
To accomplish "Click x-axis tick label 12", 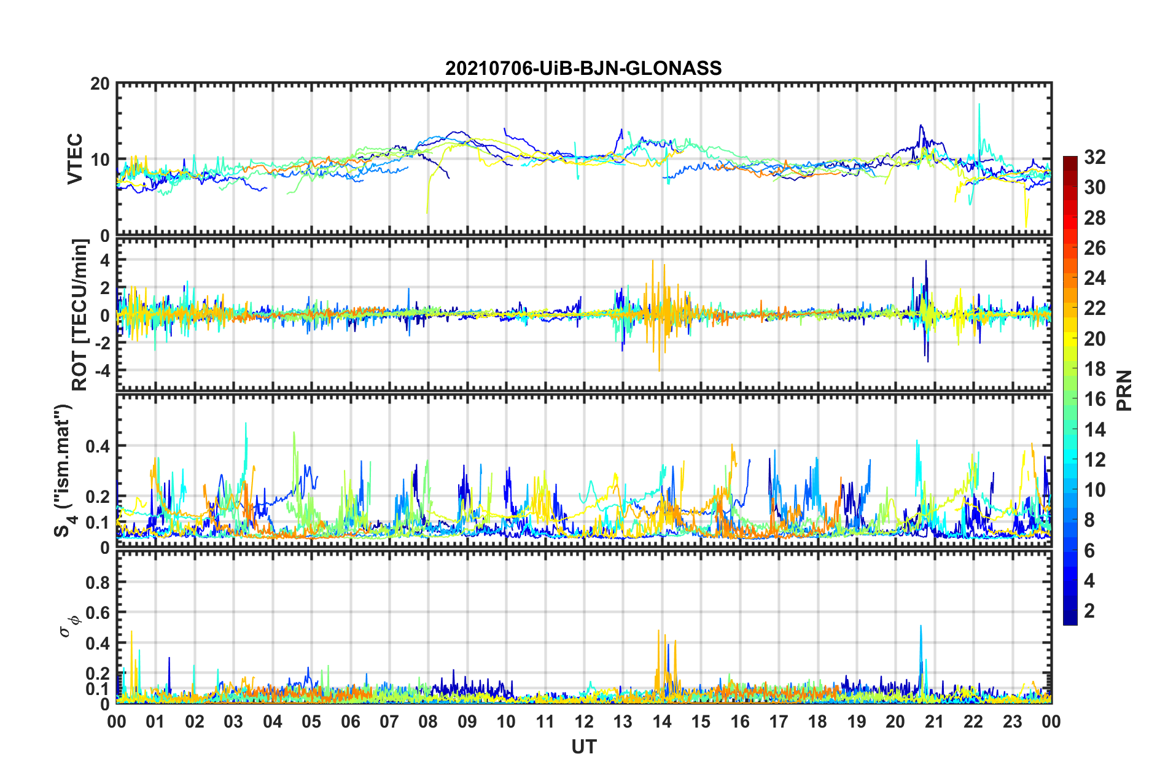I will pyautogui.click(x=584, y=721).
